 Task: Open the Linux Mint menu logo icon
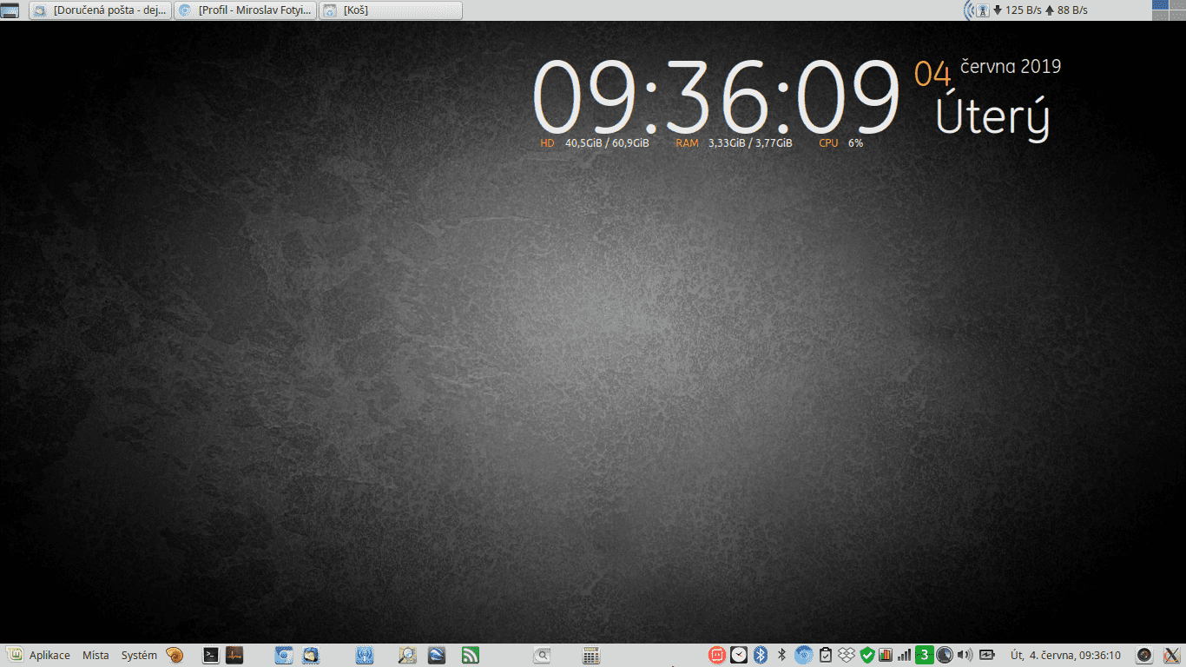15,655
